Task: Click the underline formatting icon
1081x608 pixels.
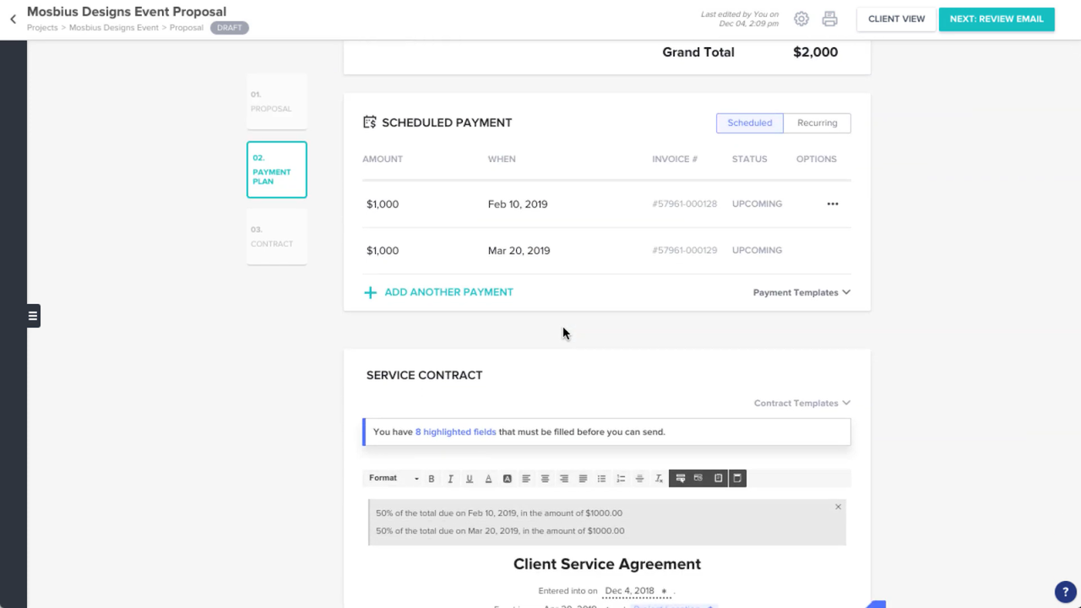Action: 470,479
